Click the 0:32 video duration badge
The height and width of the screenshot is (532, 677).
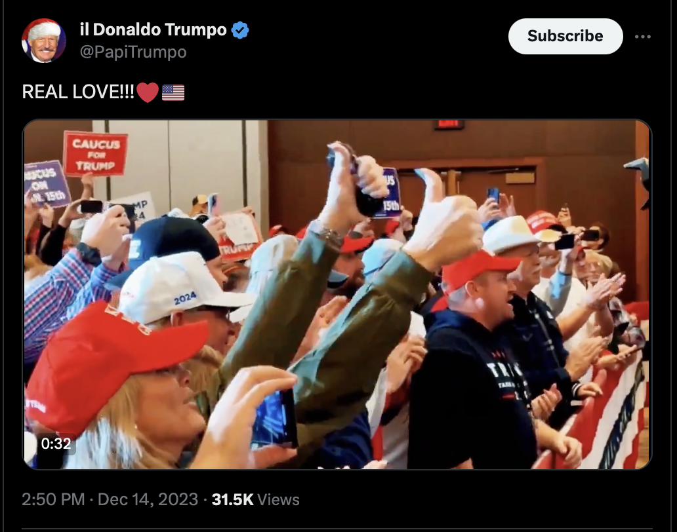point(56,444)
